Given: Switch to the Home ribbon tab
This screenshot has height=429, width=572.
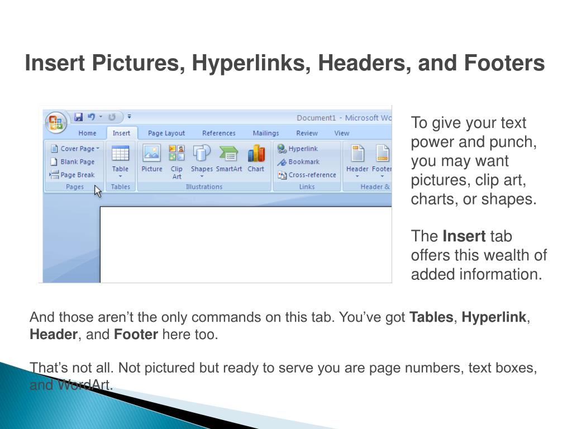Looking at the screenshot, I should (88, 133).
